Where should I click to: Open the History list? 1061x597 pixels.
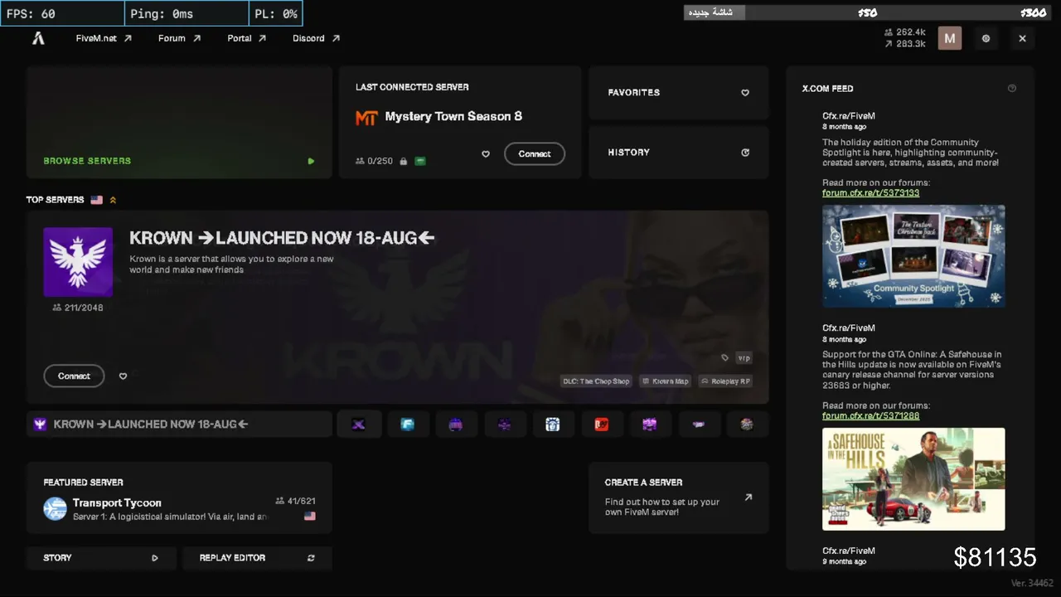[x=679, y=153]
